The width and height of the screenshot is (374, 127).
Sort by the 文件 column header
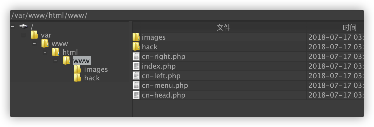[223, 27]
